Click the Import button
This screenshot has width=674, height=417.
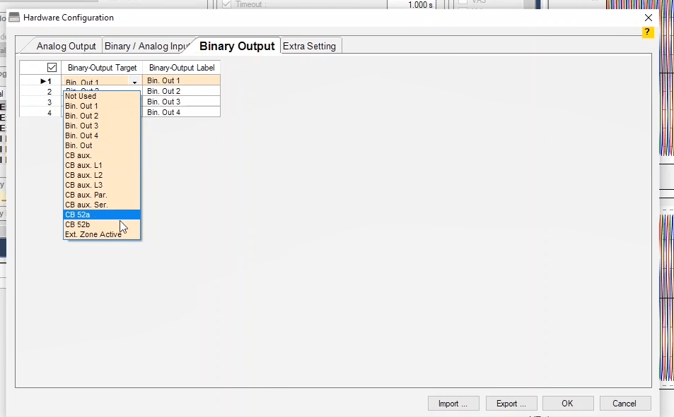point(453,404)
